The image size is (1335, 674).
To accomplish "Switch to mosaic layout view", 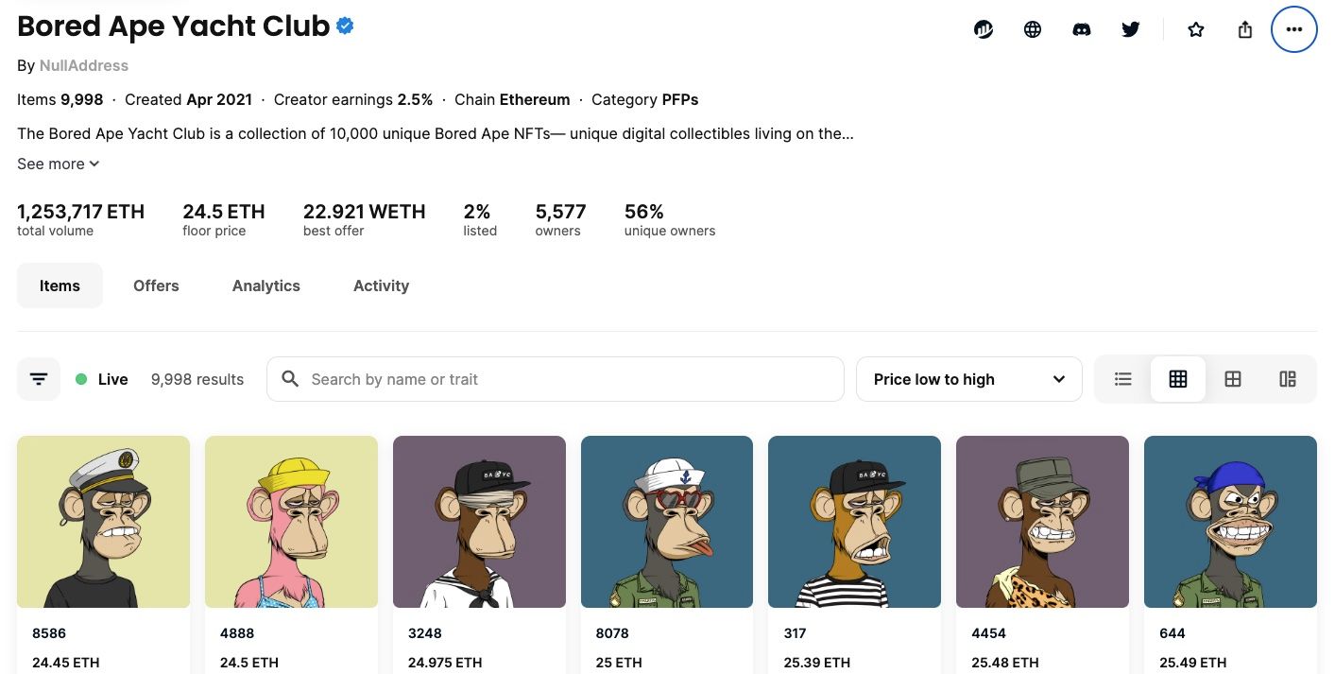I will [x=1288, y=379].
